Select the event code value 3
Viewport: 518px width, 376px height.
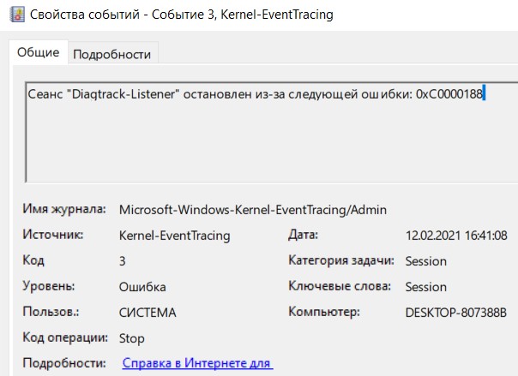[123, 260]
